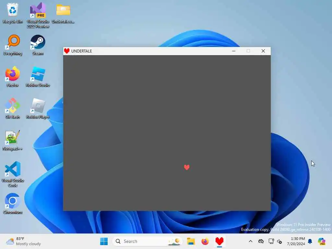Select the Undertale folder on desktop
This screenshot has width=332, height=249.
click(x=63, y=13)
